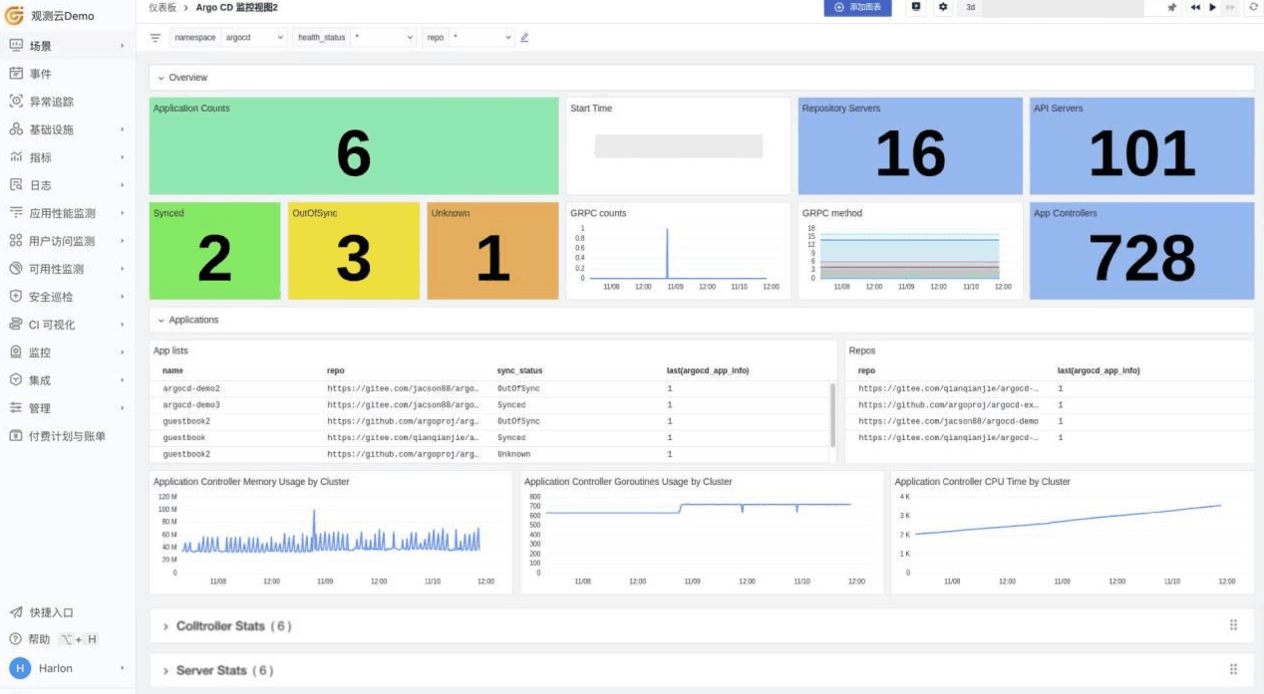
Task: Click the refresh icon at top right
Action: [x=1253, y=7]
